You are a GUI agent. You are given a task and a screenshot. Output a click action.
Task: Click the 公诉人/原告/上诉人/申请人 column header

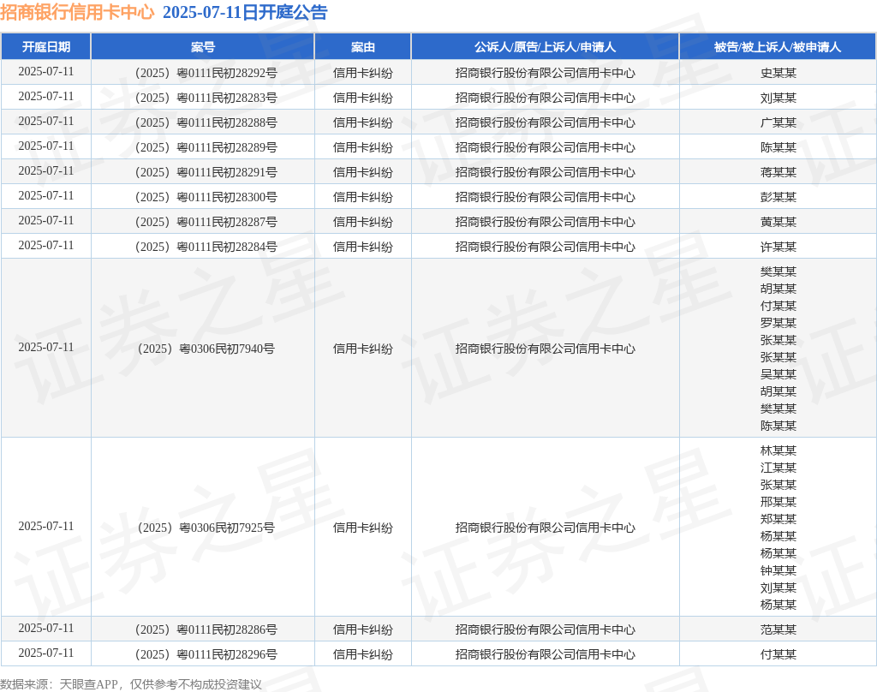tap(546, 47)
